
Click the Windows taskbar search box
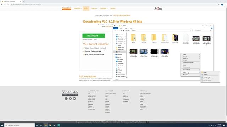(20, 125)
